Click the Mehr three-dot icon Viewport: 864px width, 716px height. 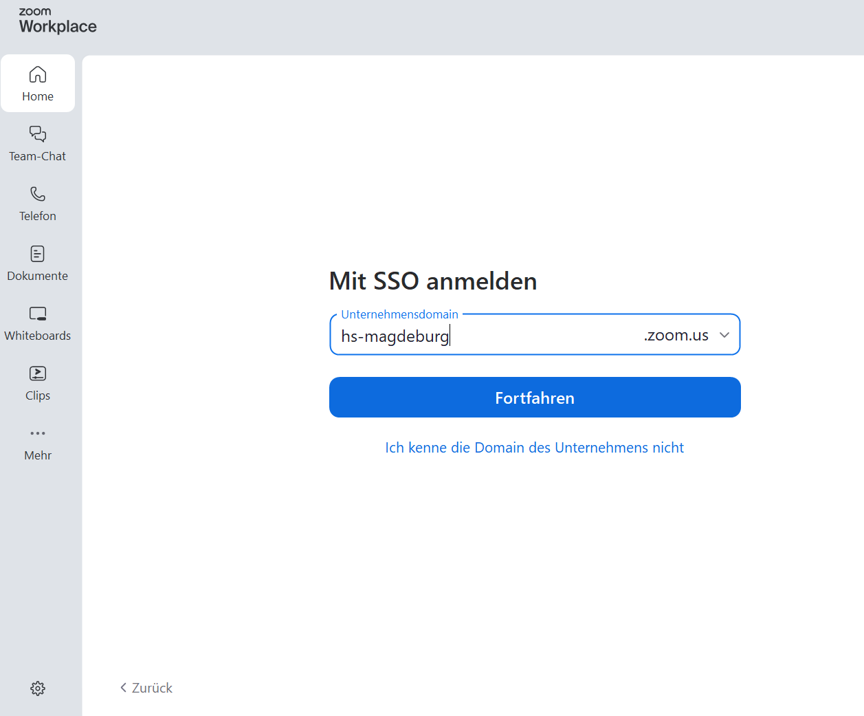pos(38,433)
